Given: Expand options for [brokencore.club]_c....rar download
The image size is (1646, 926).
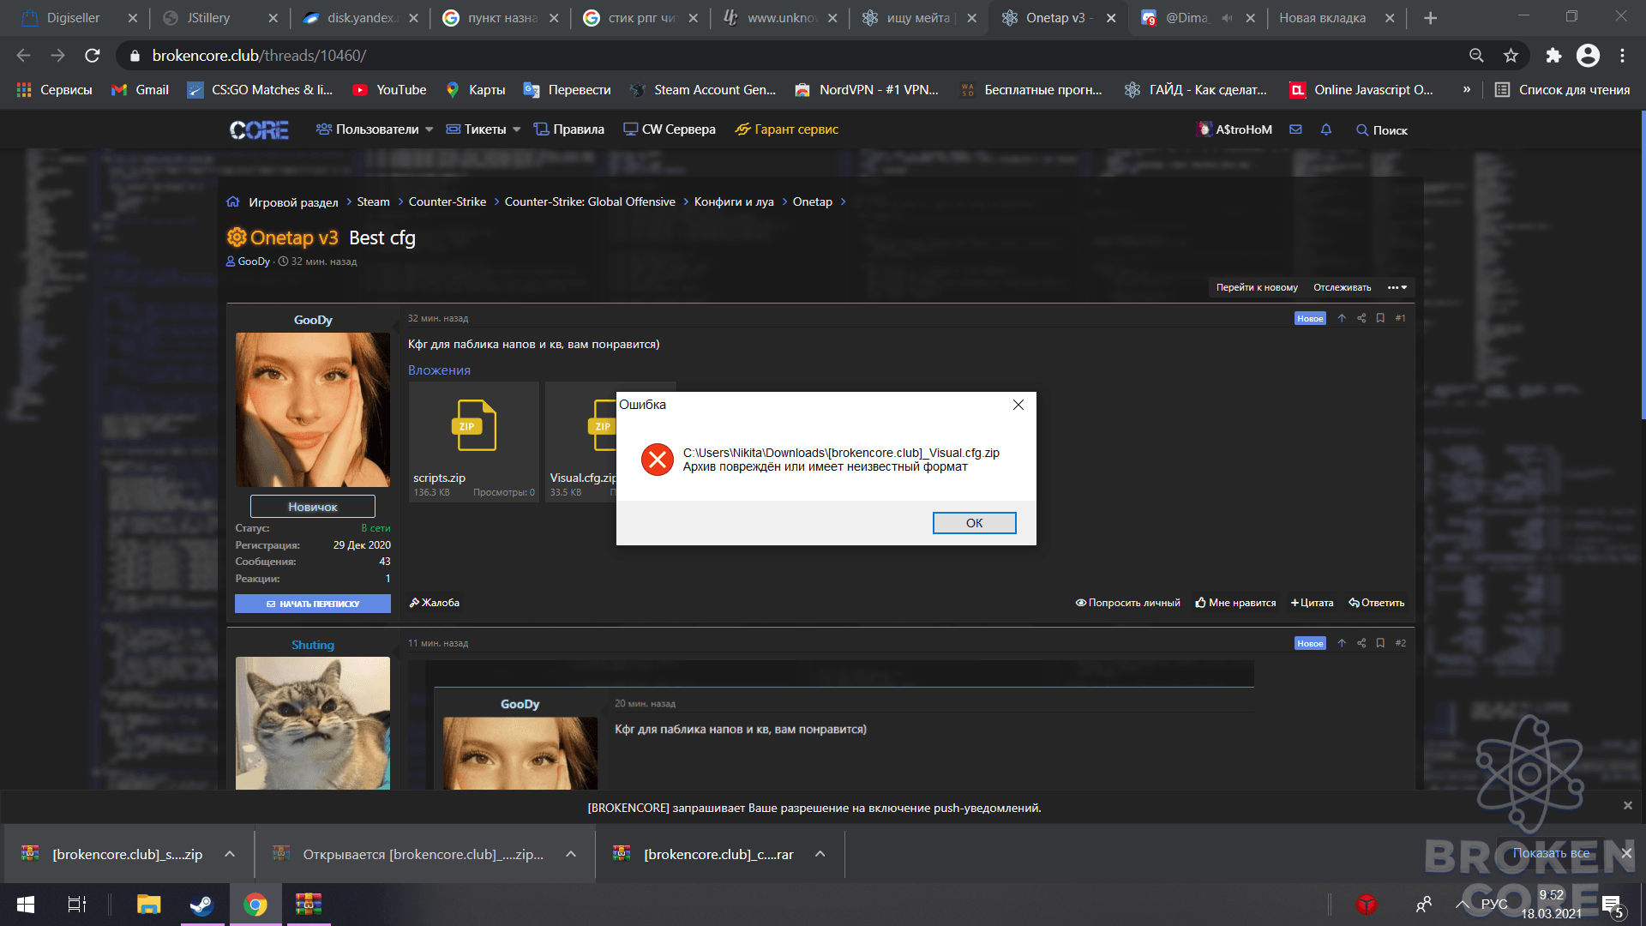Looking at the screenshot, I should (820, 854).
